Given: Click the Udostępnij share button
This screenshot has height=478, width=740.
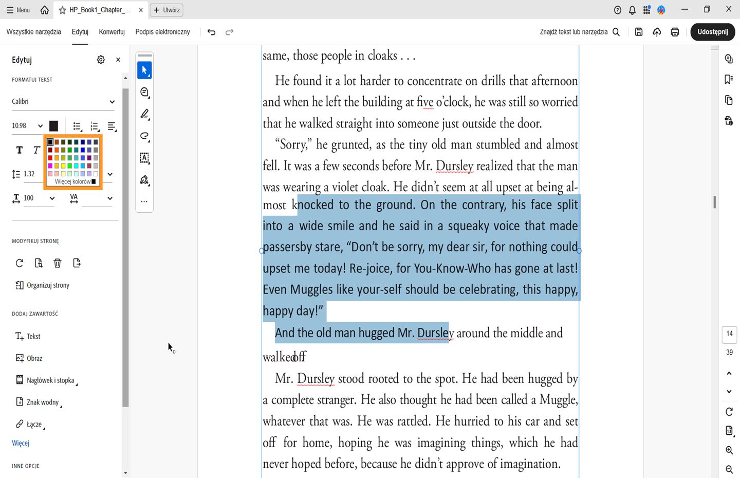Looking at the screenshot, I should pos(713,32).
